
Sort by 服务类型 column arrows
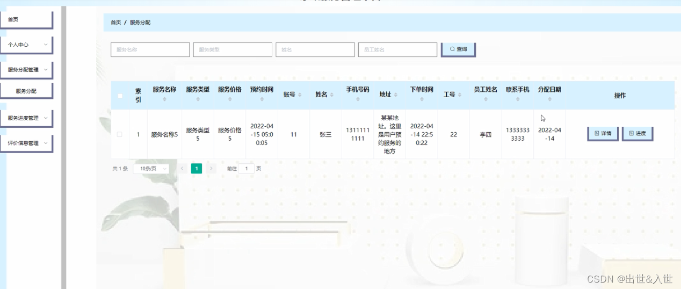coord(198,99)
